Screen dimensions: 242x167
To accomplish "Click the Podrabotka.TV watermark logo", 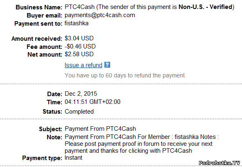I will 219,163.
